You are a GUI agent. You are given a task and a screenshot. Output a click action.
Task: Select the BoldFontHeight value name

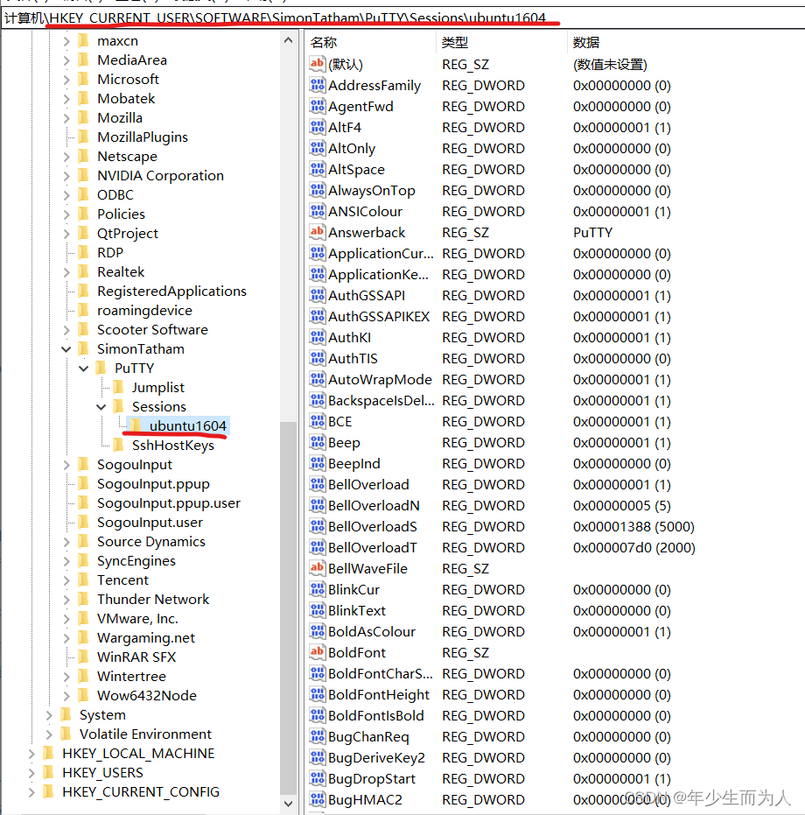click(x=379, y=694)
